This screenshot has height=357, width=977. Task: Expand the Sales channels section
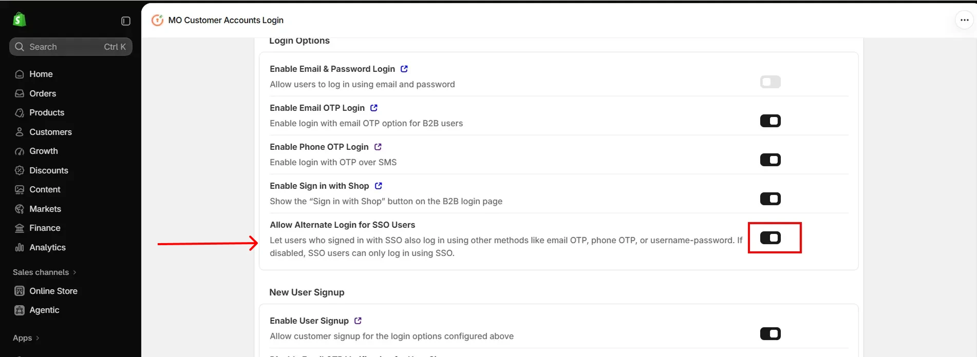pos(45,272)
